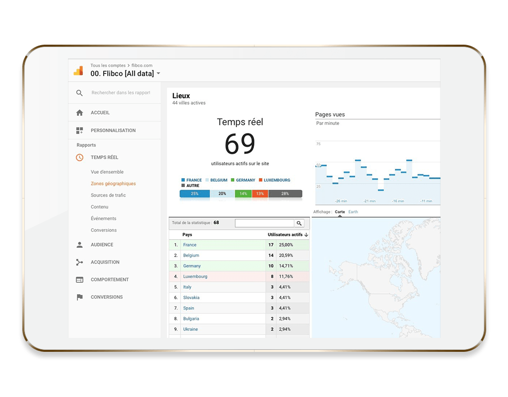Switch map display to Carte tab
This screenshot has width=508, height=397.
point(340,212)
